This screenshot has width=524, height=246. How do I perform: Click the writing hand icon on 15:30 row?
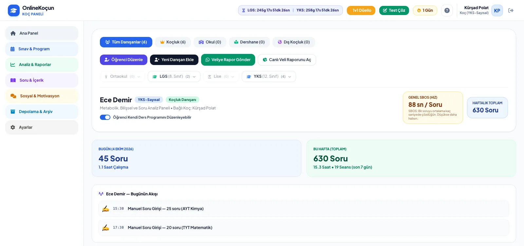[105, 209]
